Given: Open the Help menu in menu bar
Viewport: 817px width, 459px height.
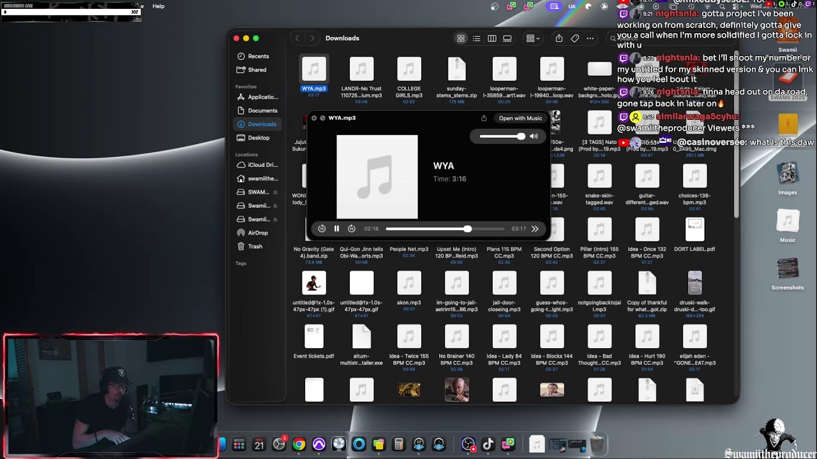Looking at the screenshot, I should (158, 6).
